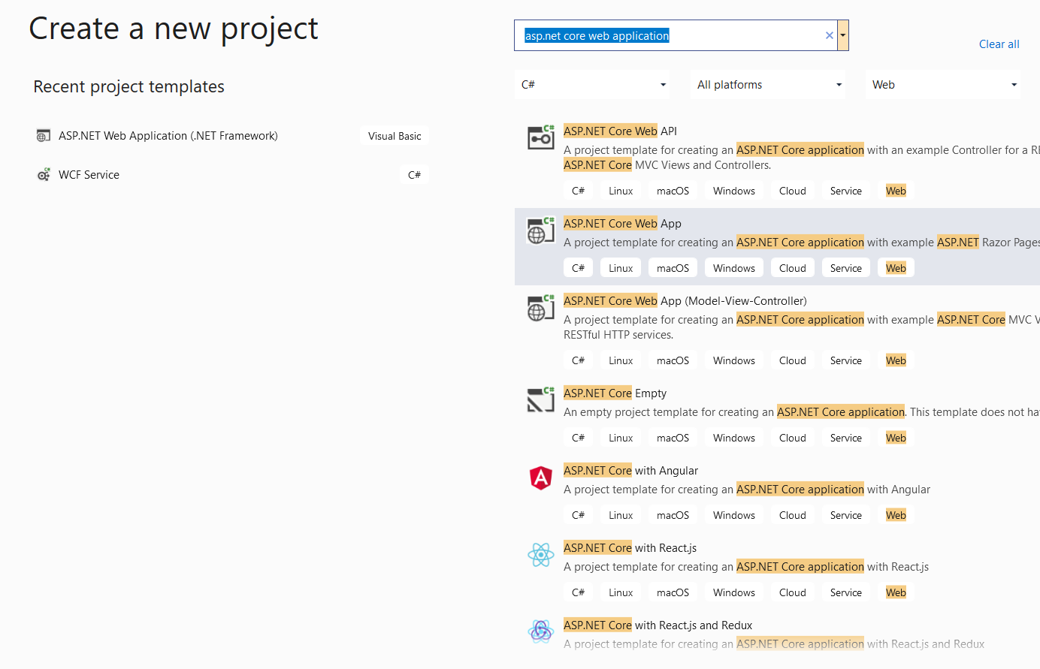Click the Cloud tag under Web API
This screenshot has height=669, width=1040.
point(793,191)
